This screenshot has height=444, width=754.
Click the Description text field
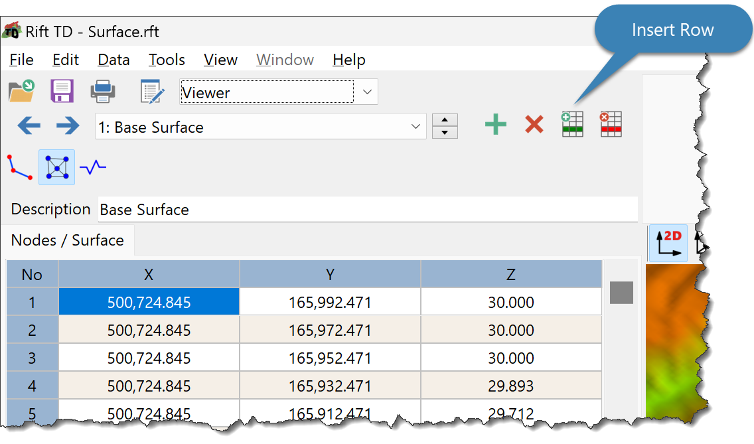(367, 210)
